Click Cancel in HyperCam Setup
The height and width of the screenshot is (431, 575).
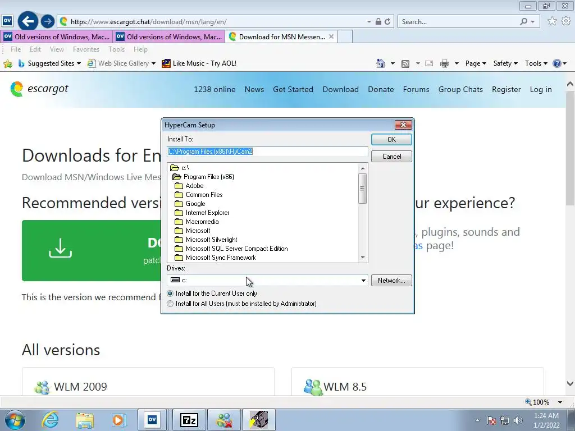click(391, 157)
